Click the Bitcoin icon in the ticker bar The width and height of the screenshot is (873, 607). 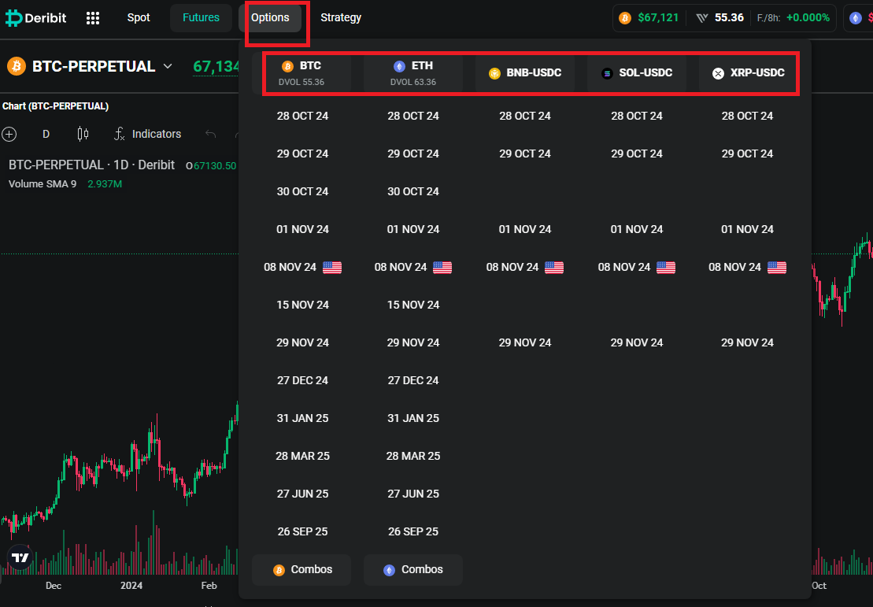[x=625, y=18]
